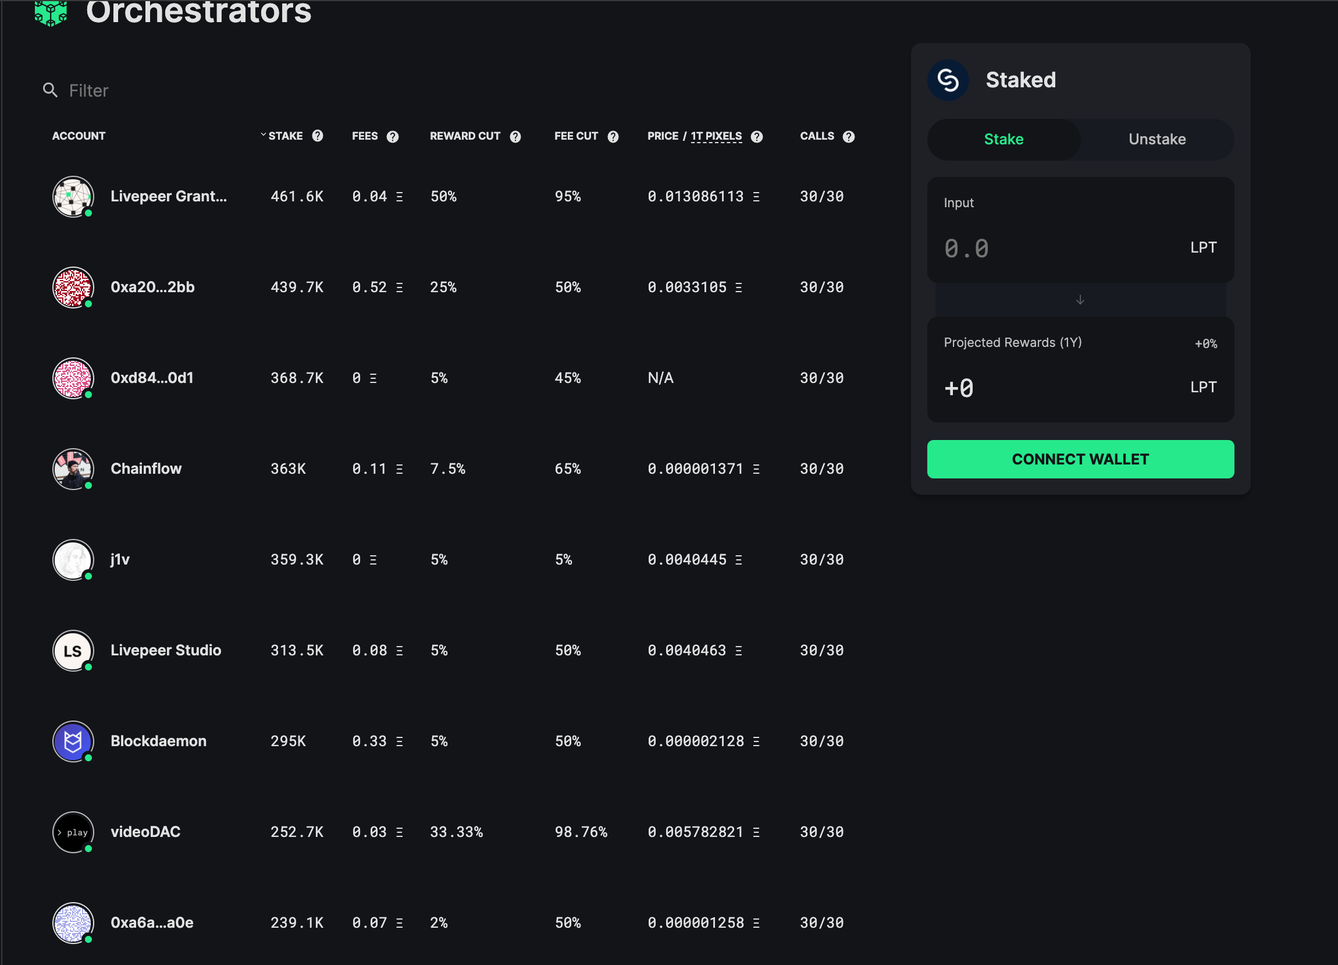
Task: Open the Livepeer Grant... orchestrator
Action: tap(169, 197)
